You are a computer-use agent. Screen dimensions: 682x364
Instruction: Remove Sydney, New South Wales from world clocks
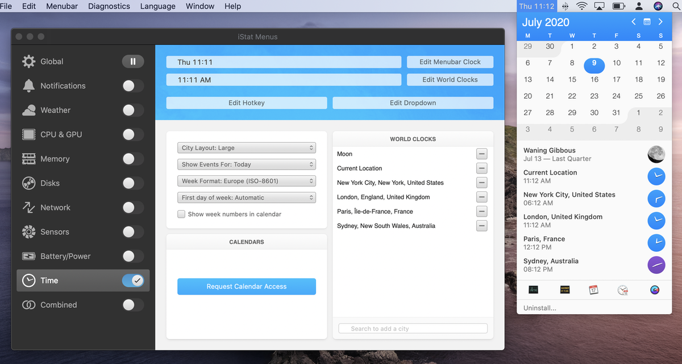(x=481, y=226)
